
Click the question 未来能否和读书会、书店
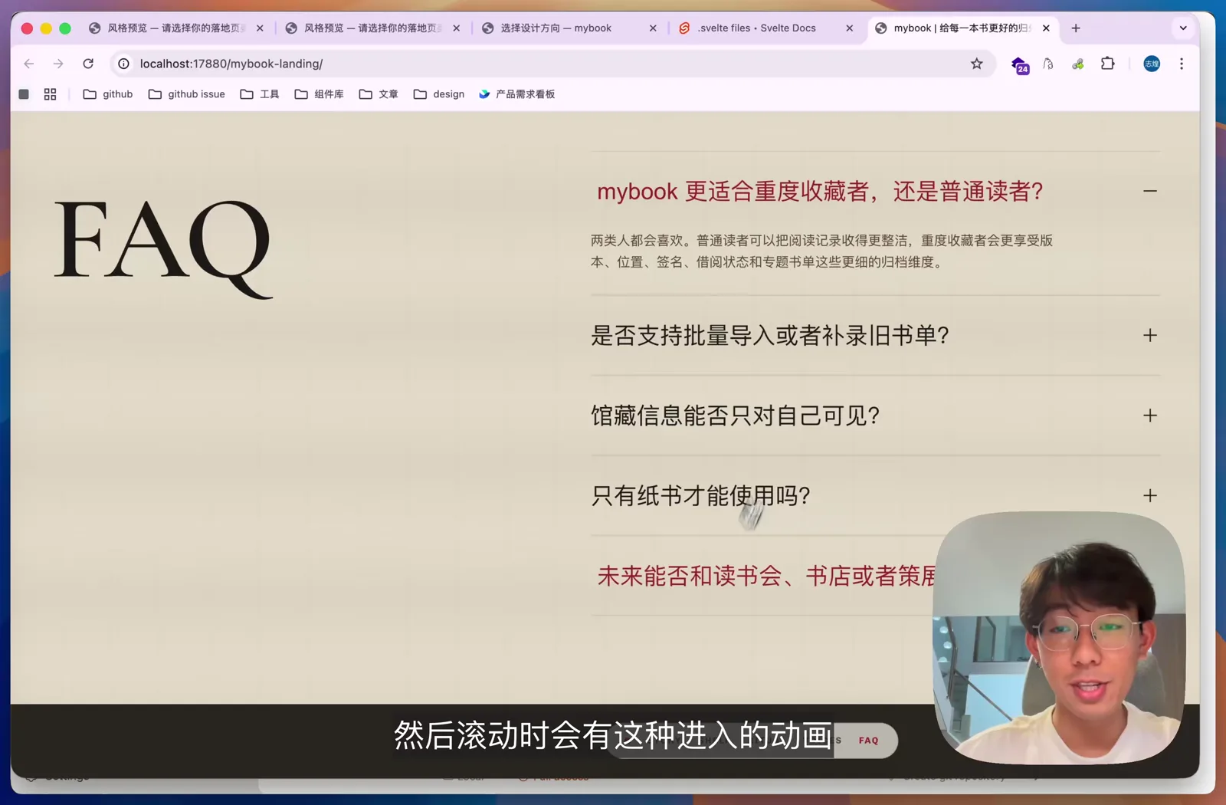tap(766, 576)
